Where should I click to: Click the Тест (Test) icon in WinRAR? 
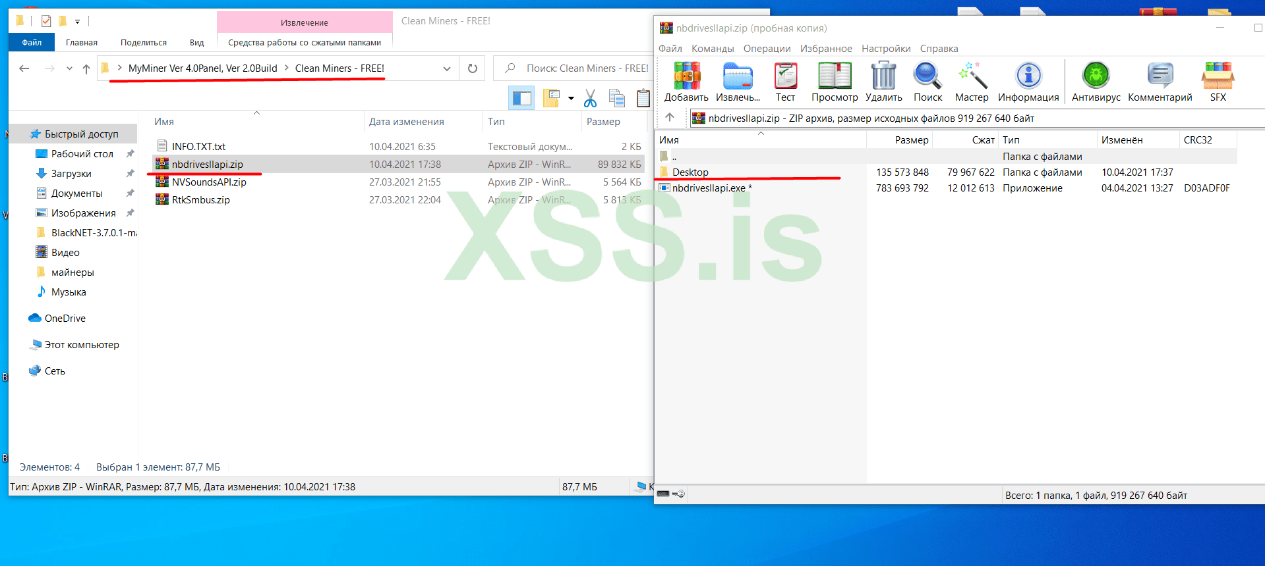pyautogui.click(x=785, y=76)
